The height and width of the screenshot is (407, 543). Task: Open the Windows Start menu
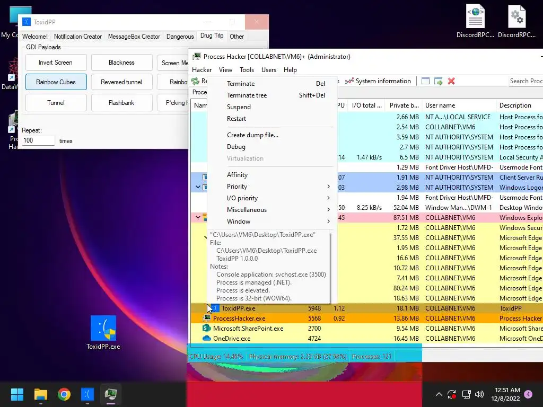click(x=17, y=394)
